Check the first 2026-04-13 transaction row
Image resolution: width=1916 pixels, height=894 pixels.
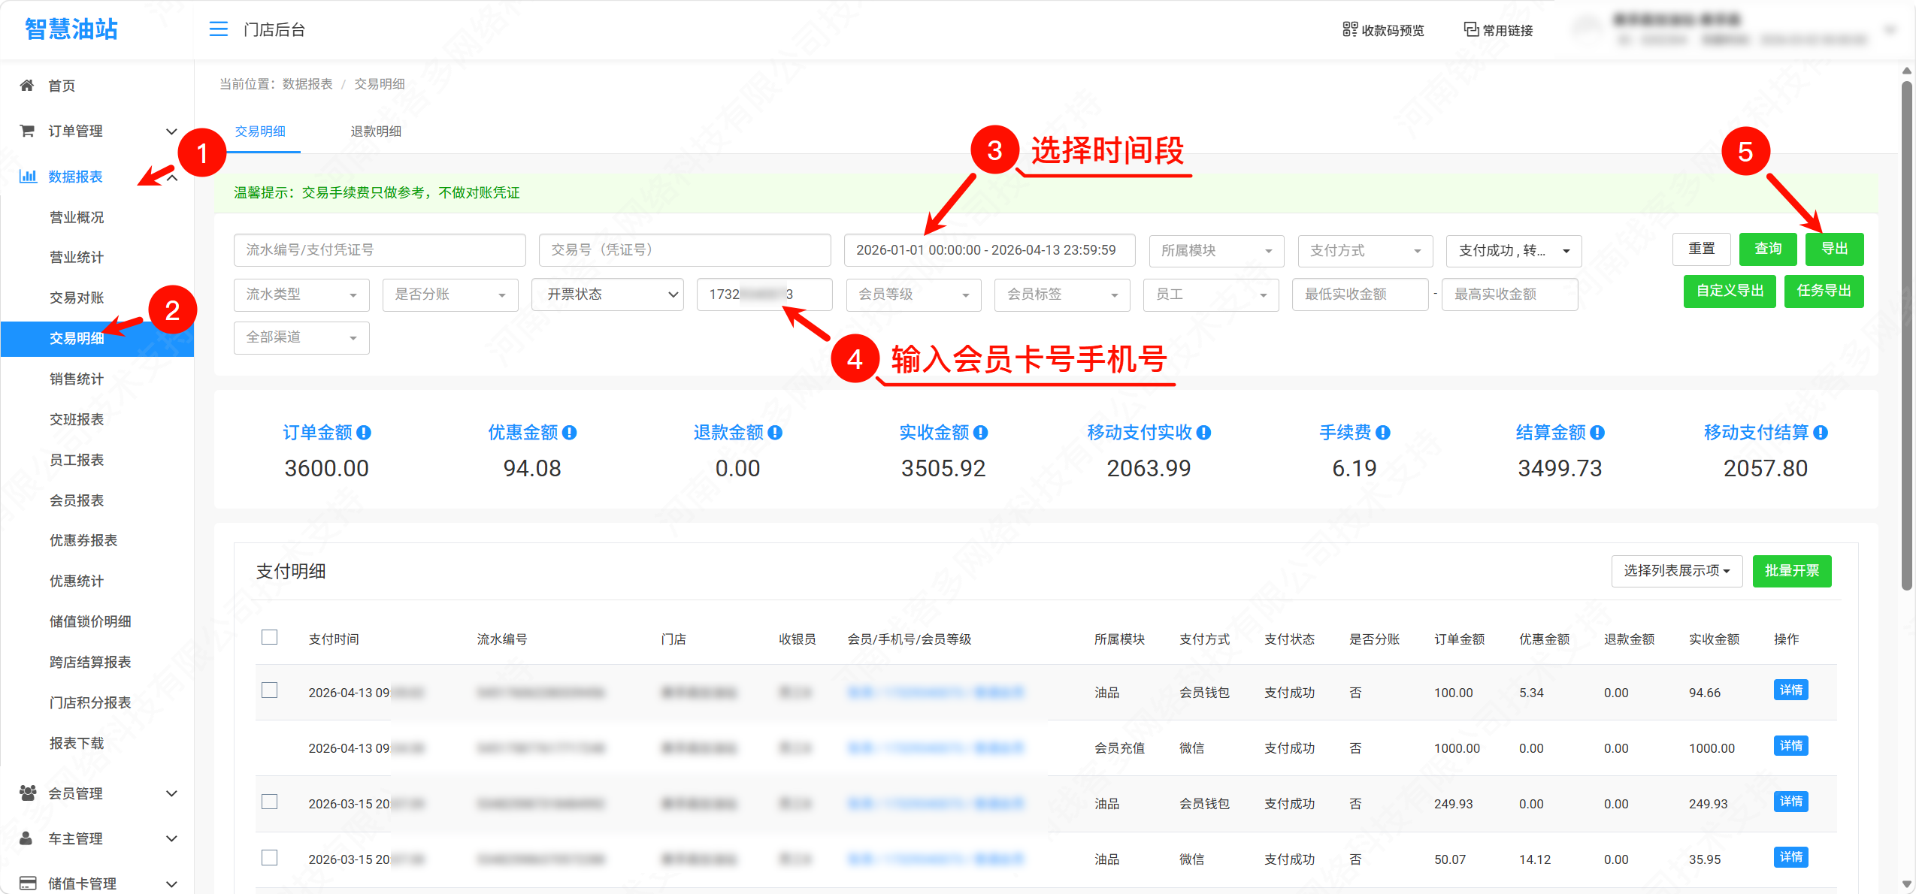[270, 690]
